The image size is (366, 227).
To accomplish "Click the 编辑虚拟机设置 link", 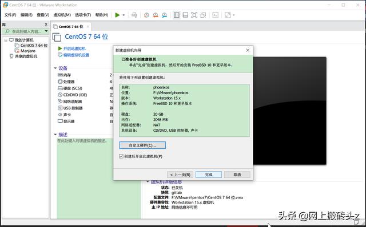I will click(76, 55).
